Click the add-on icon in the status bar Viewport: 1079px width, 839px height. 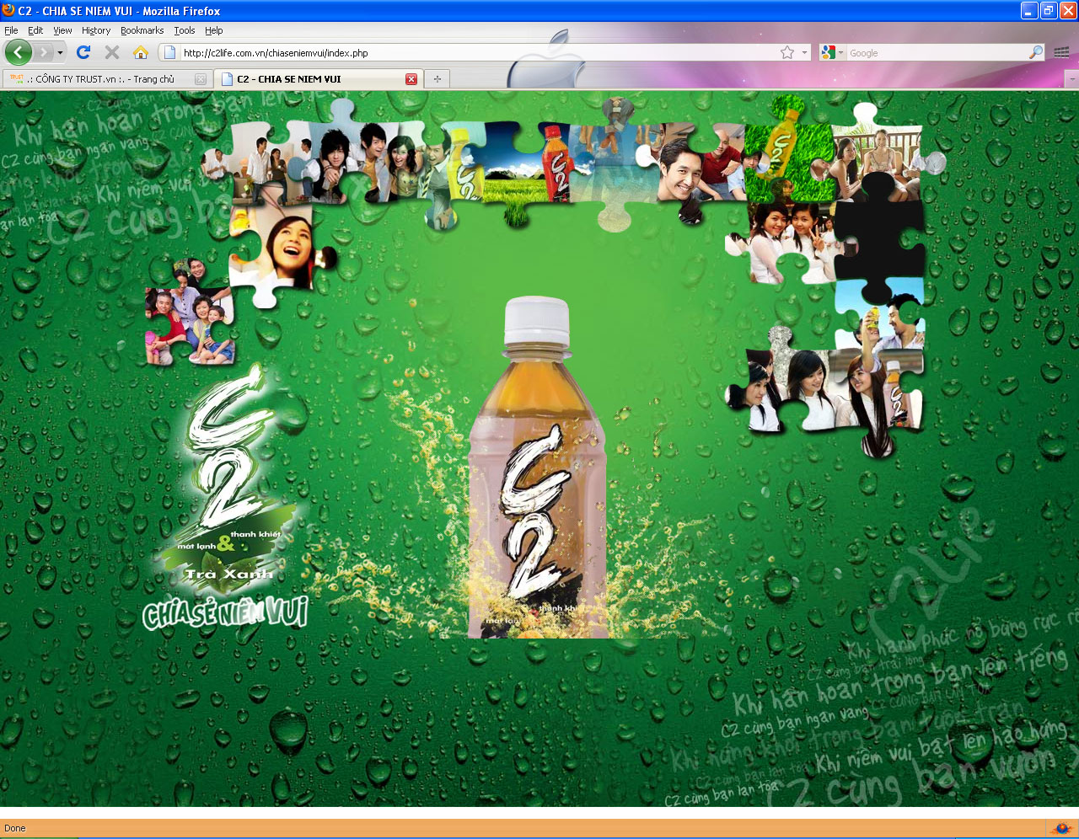coord(1061,828)
